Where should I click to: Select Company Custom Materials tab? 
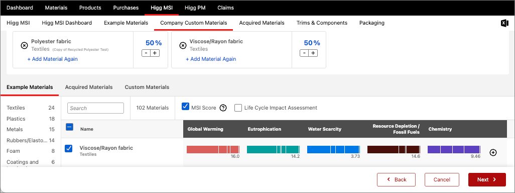point(193,23)
